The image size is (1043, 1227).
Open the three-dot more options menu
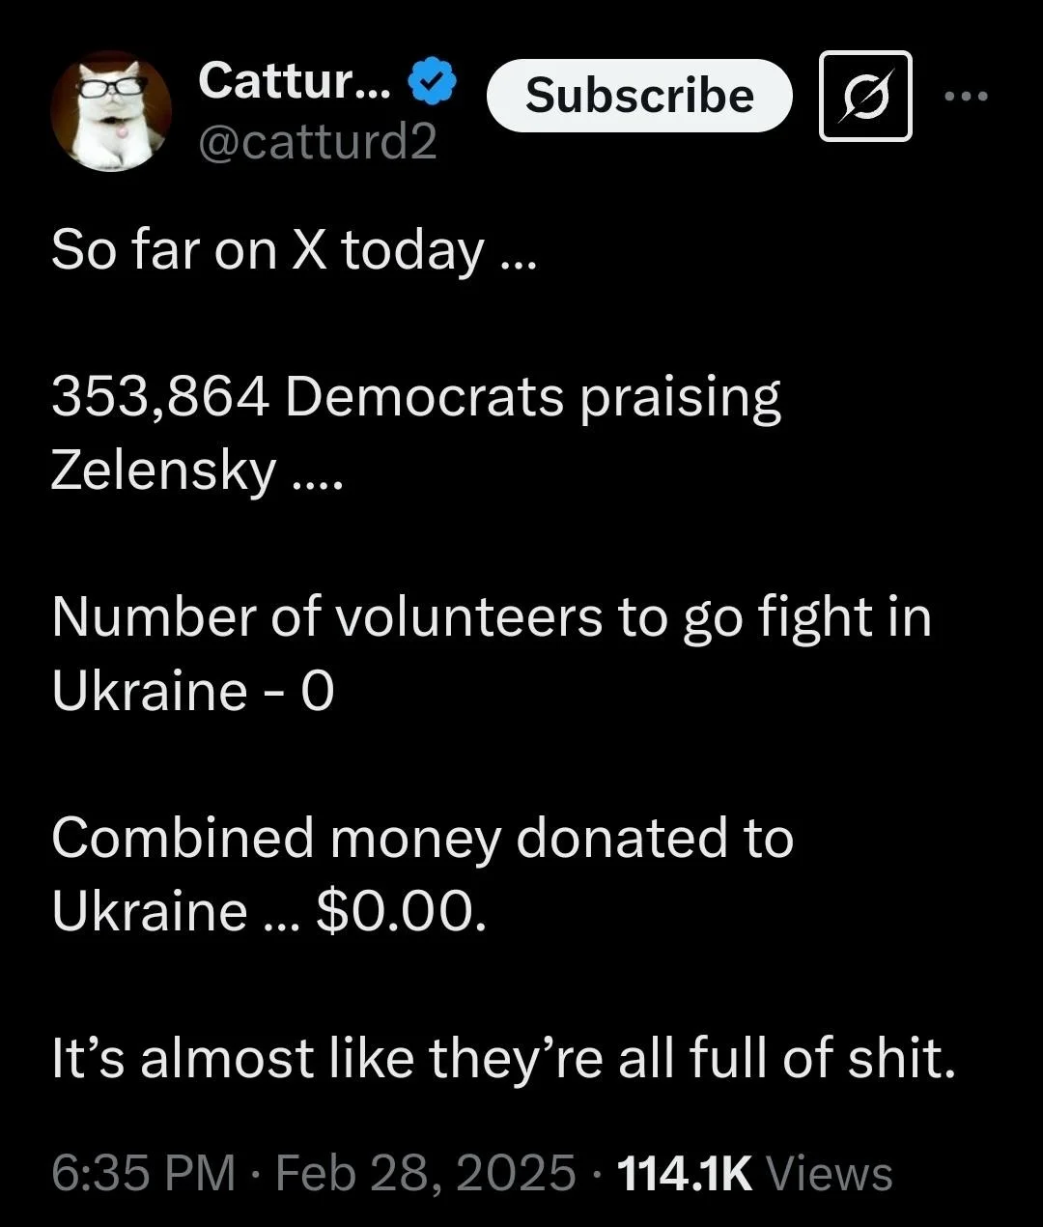click(966, 96)
